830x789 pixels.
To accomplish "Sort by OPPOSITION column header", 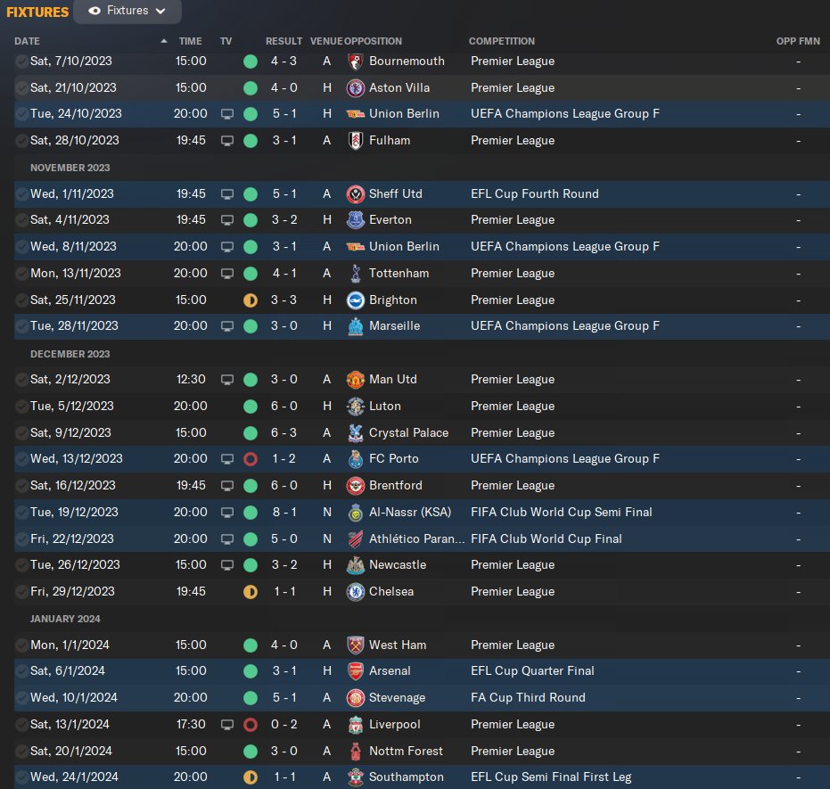I will (373, 41).
